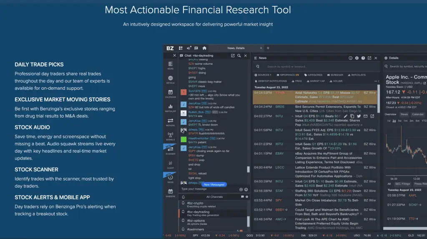Open the Ideas tool in sidebar
427x239 pixels.
tap(170, 179)
